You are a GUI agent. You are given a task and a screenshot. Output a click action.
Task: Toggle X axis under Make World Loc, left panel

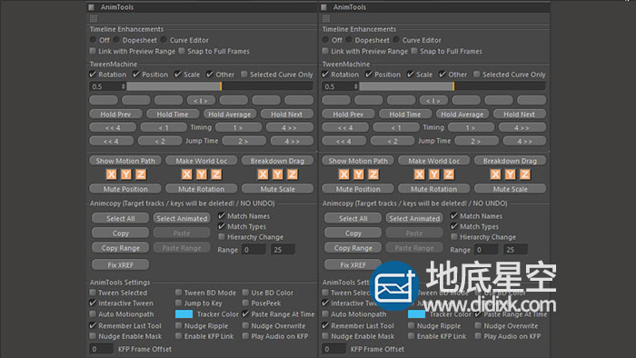[x=186, y=174]
